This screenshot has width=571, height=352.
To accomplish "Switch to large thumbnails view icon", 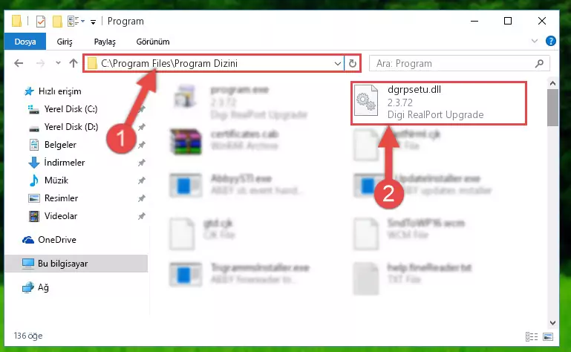I will click(548, 336).
